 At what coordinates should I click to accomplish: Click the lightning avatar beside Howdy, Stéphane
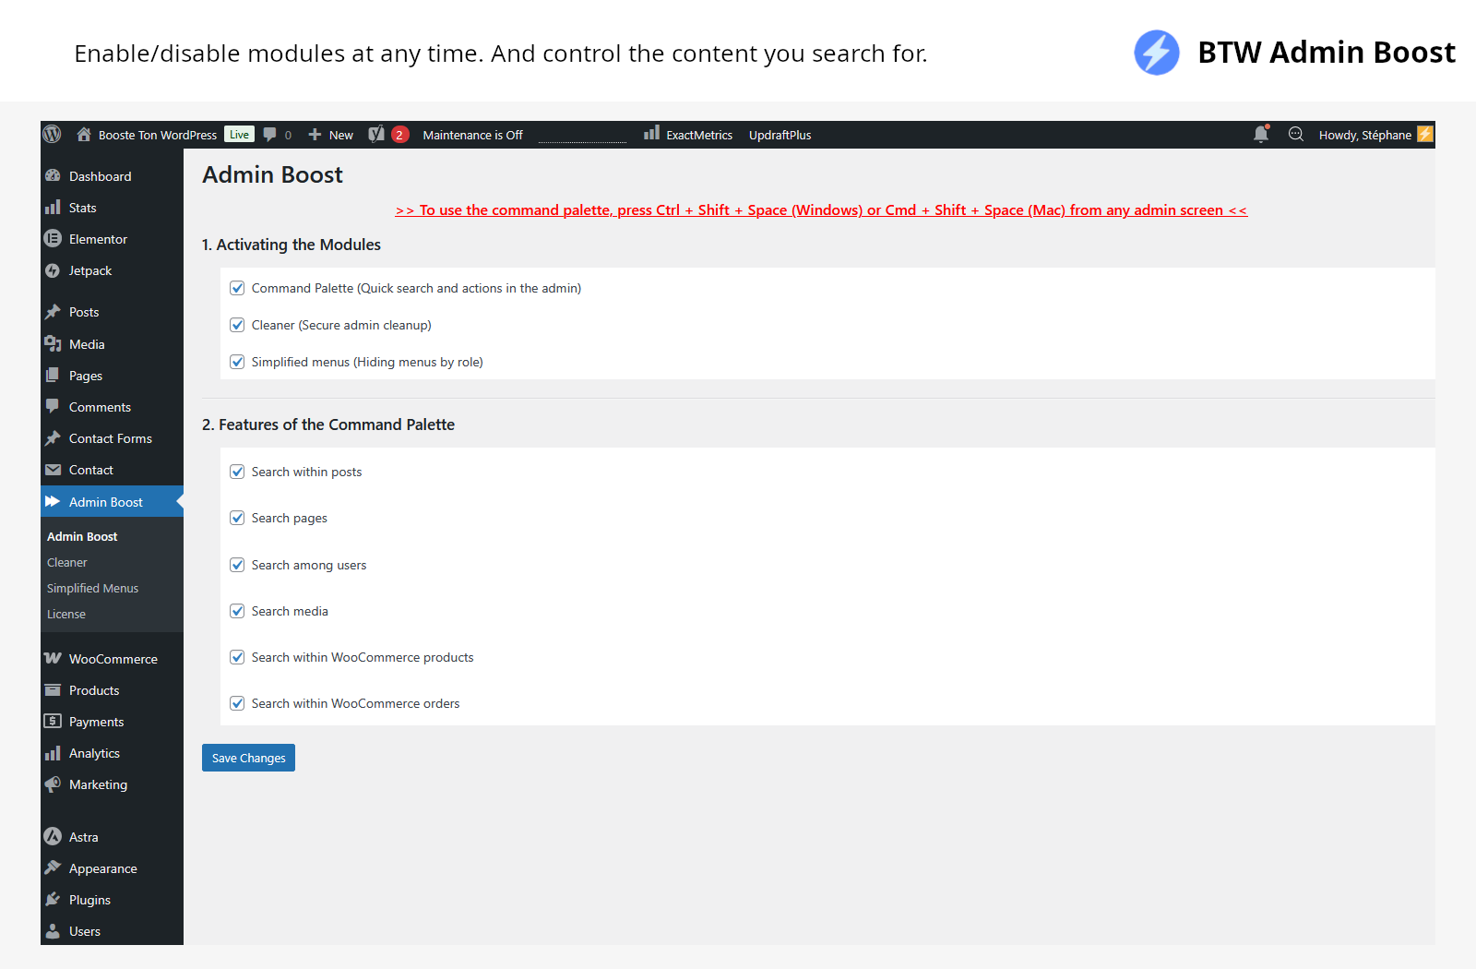[1425, 135]
